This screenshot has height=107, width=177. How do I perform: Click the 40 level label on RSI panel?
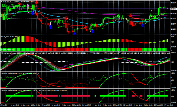pos(171,84)
